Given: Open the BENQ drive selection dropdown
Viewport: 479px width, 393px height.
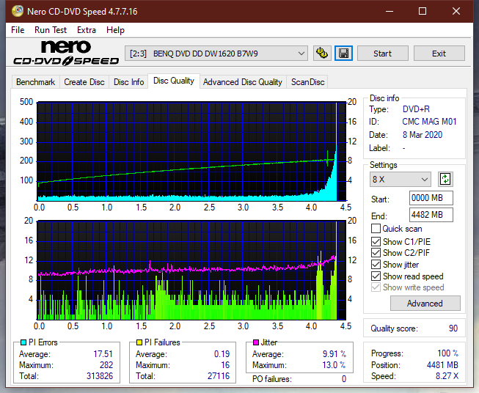Looking at the screenshot, I should [x=216, y=54].
